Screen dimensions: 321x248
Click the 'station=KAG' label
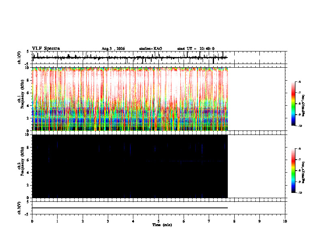[x=150, y=49]
